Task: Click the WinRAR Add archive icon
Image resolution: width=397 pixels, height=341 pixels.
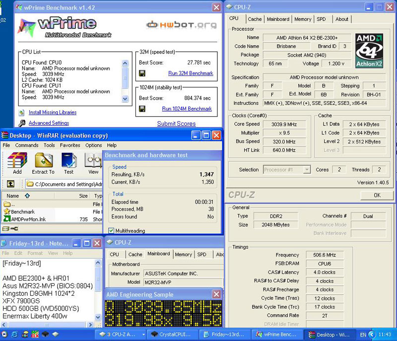Action: click(x=17, y=160)
